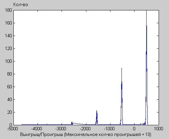This screenshot has height=139, width=169.
Task: Click the y-axis tick label 20
Action: click(9, 112)
